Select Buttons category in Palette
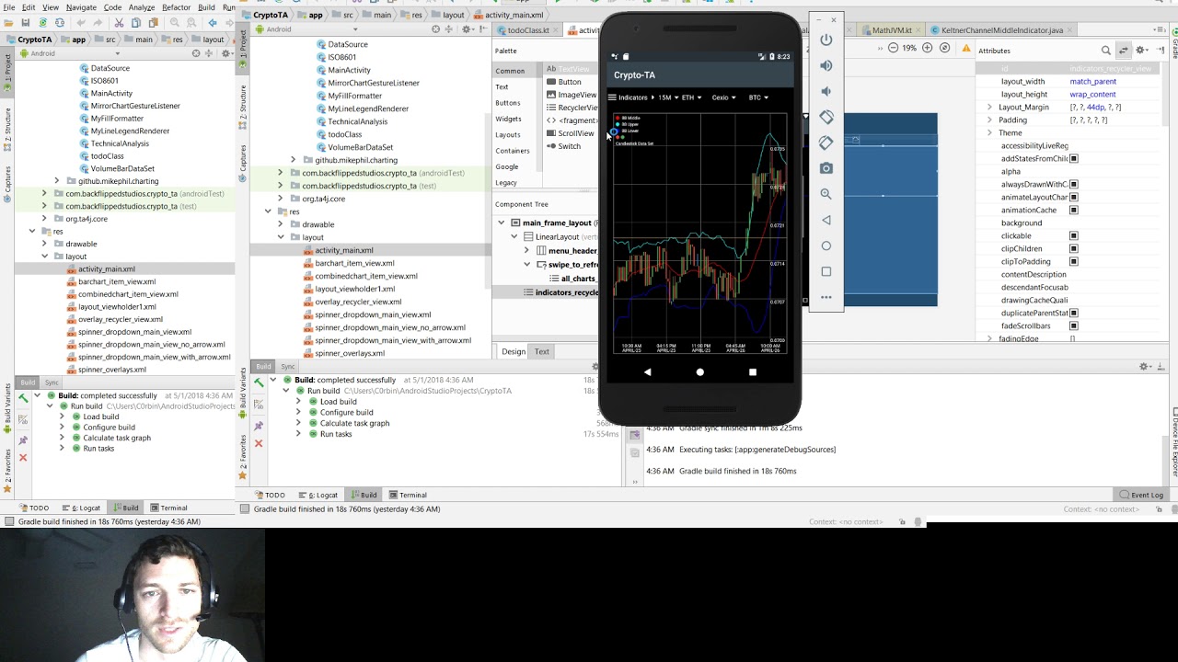The image size is (1178, 662). (x=508, y=103)
